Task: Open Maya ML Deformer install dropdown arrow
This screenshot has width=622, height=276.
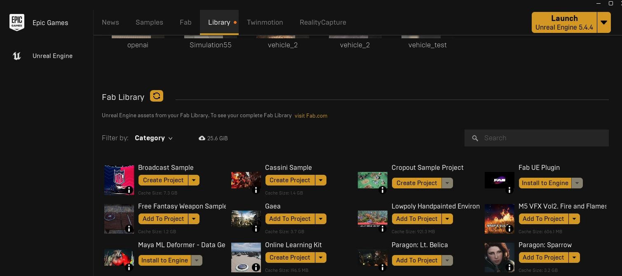Action: point(197,260)
